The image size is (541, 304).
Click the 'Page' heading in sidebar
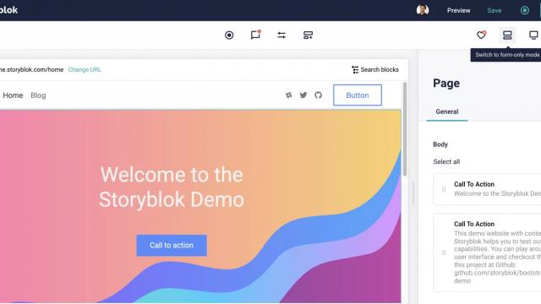click(x=446, y=84)
